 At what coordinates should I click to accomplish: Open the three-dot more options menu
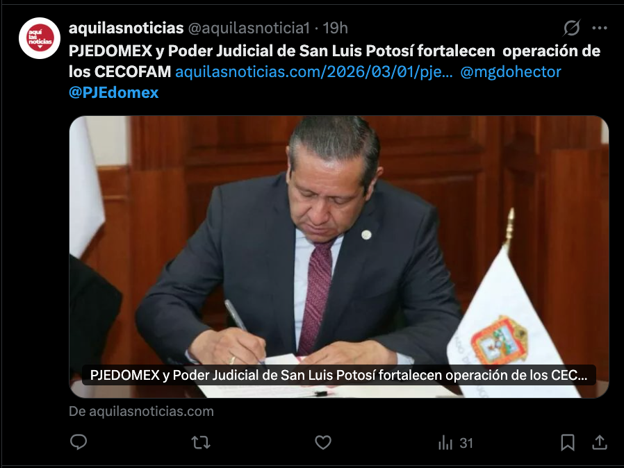coord(599,28)
